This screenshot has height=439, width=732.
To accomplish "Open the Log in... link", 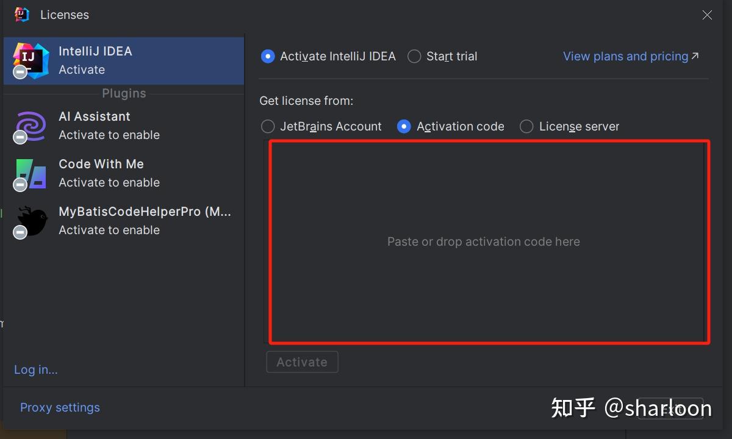I will [36, 369].
